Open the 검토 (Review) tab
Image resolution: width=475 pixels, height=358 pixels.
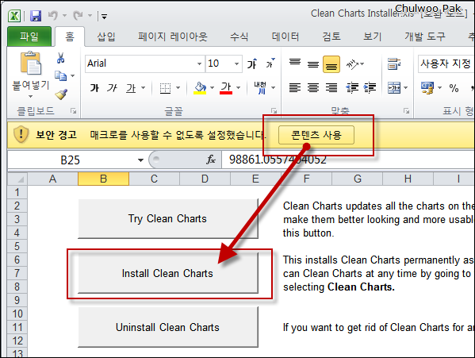331,37
